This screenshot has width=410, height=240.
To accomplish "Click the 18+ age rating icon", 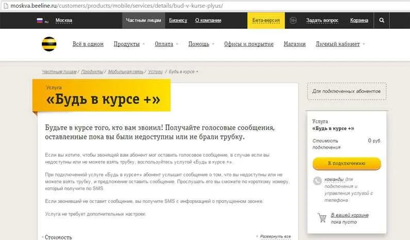I will tap(293, 21).
